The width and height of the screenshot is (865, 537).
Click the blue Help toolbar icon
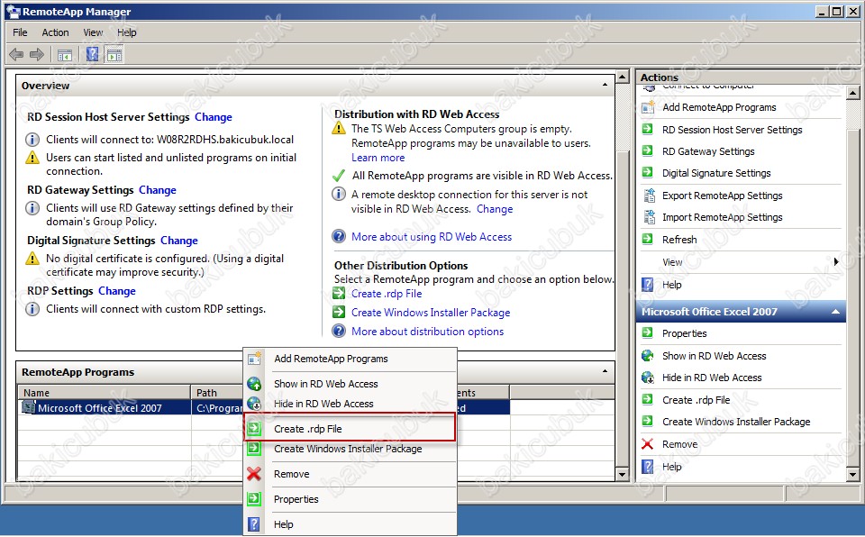pos(92,54)
